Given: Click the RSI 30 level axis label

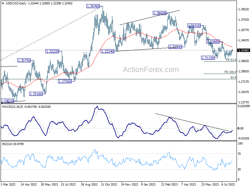Looking at the screenshot, I should coord(239,170).
